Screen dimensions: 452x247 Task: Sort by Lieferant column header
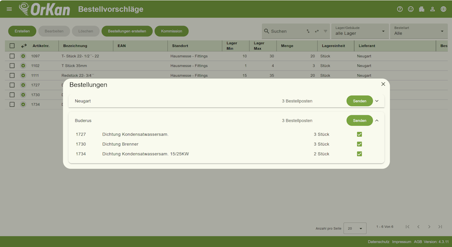(367, 46)
